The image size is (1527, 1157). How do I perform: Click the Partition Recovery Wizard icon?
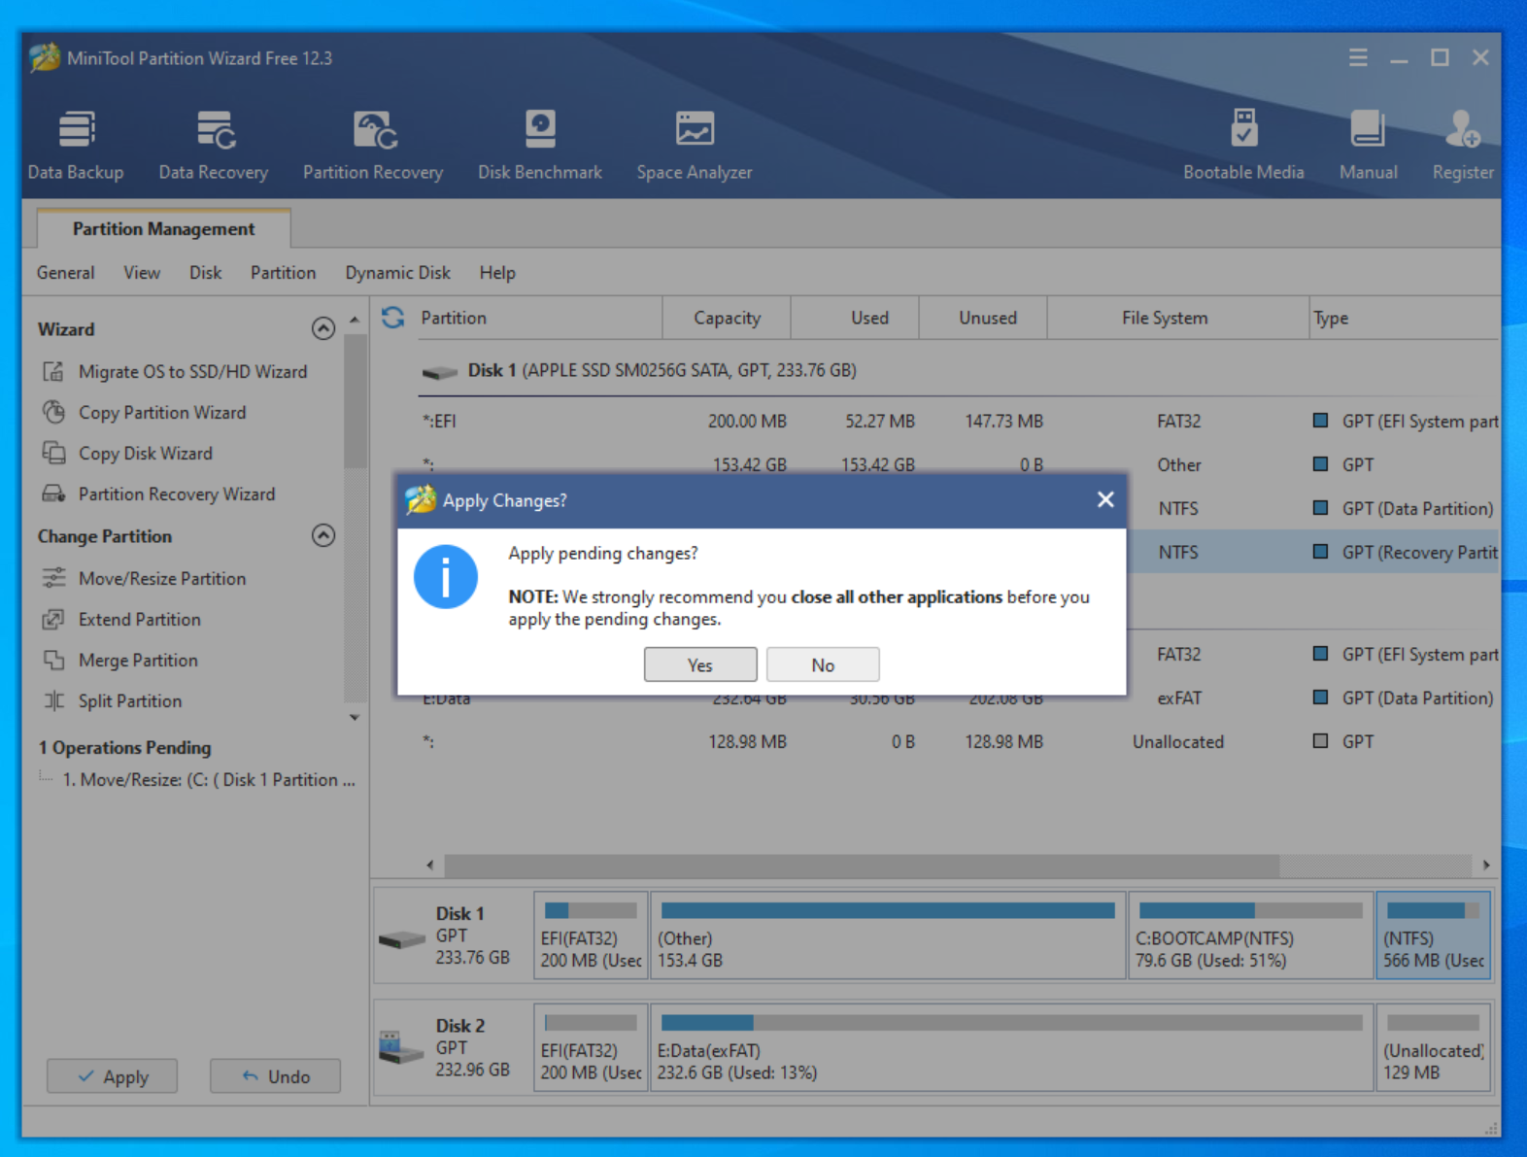(53, 493)
